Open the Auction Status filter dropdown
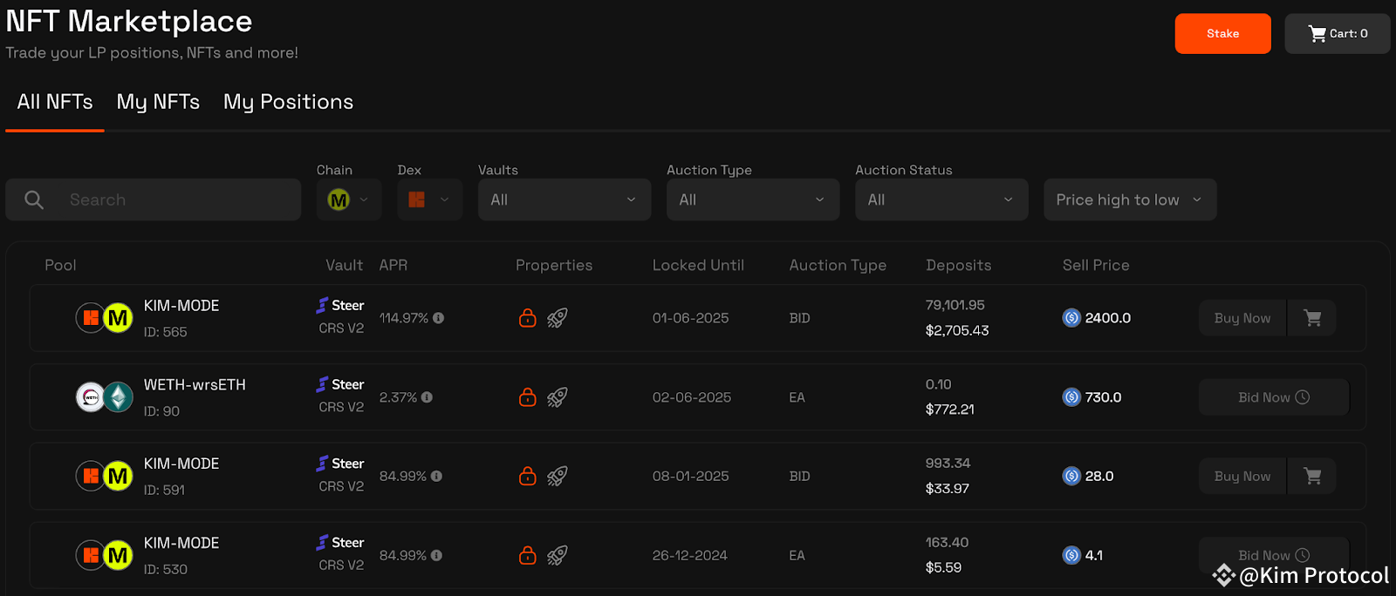The width and height of the screenshot is (1396, 596). click(941, 200)
